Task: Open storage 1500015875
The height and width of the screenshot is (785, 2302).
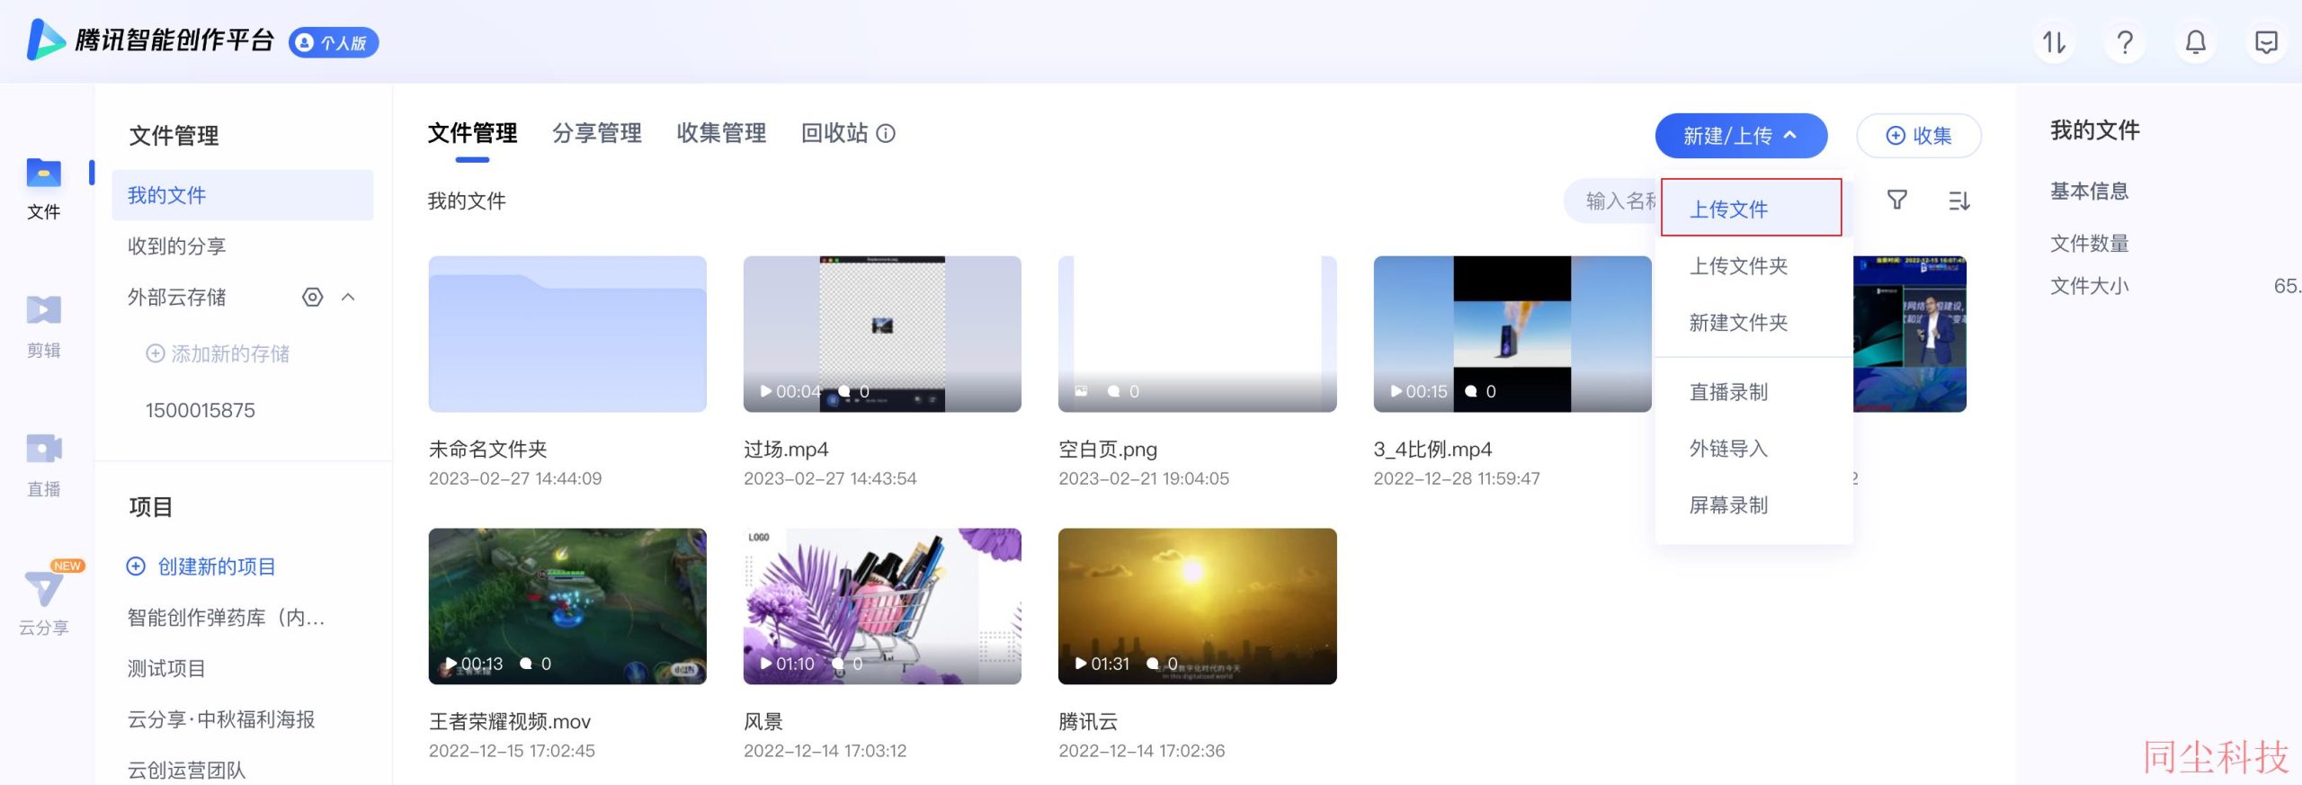Action: [x=201, y=411]
